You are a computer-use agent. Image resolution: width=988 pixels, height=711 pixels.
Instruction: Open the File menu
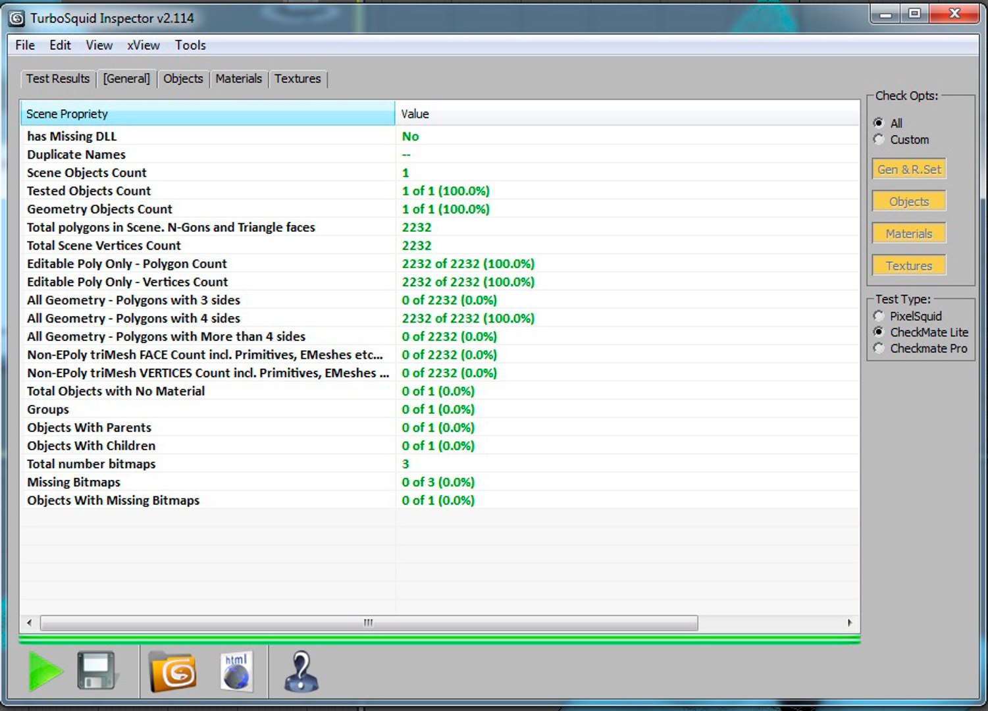coord(25,45)
